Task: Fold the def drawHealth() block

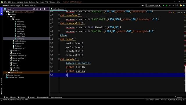Action: tap(59, 23)
